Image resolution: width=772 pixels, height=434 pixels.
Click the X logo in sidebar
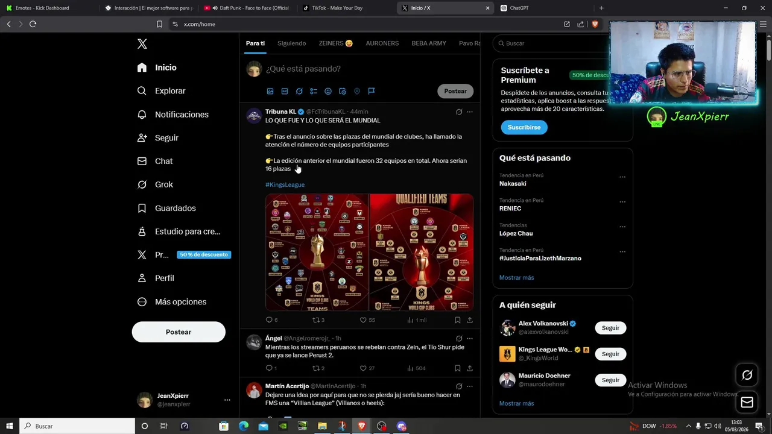click(x=142, y=44)
